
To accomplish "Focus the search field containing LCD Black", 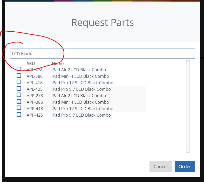I will [102, 54].
